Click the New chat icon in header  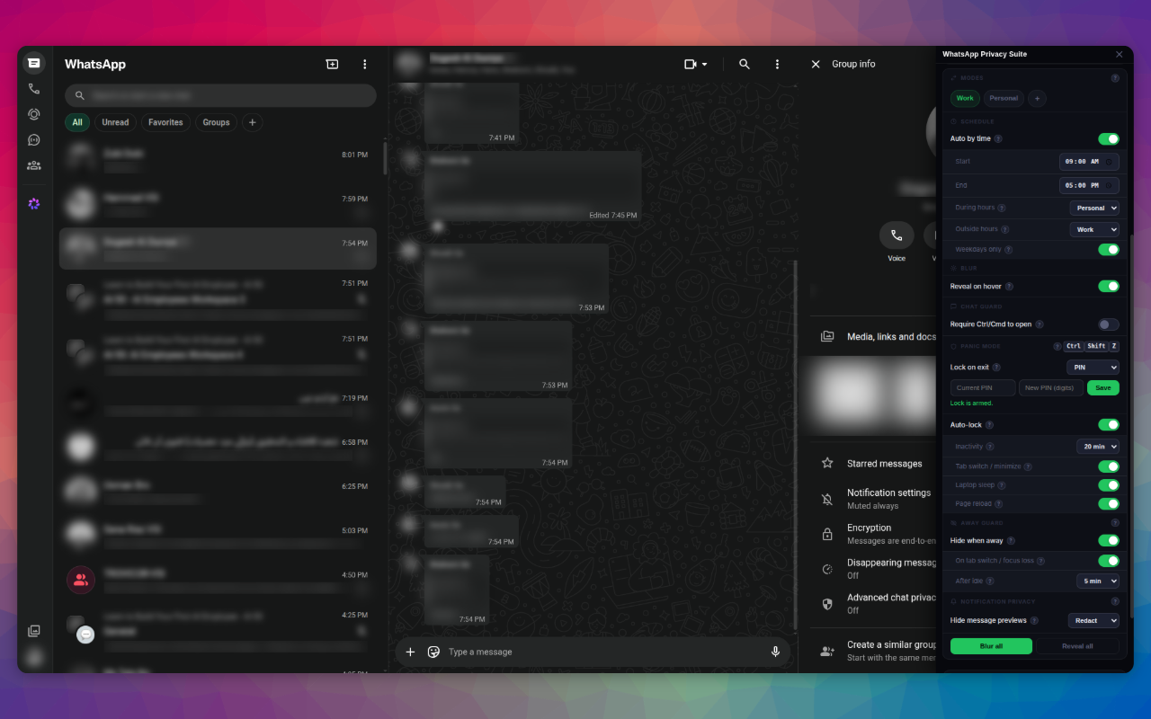(332, 65)
